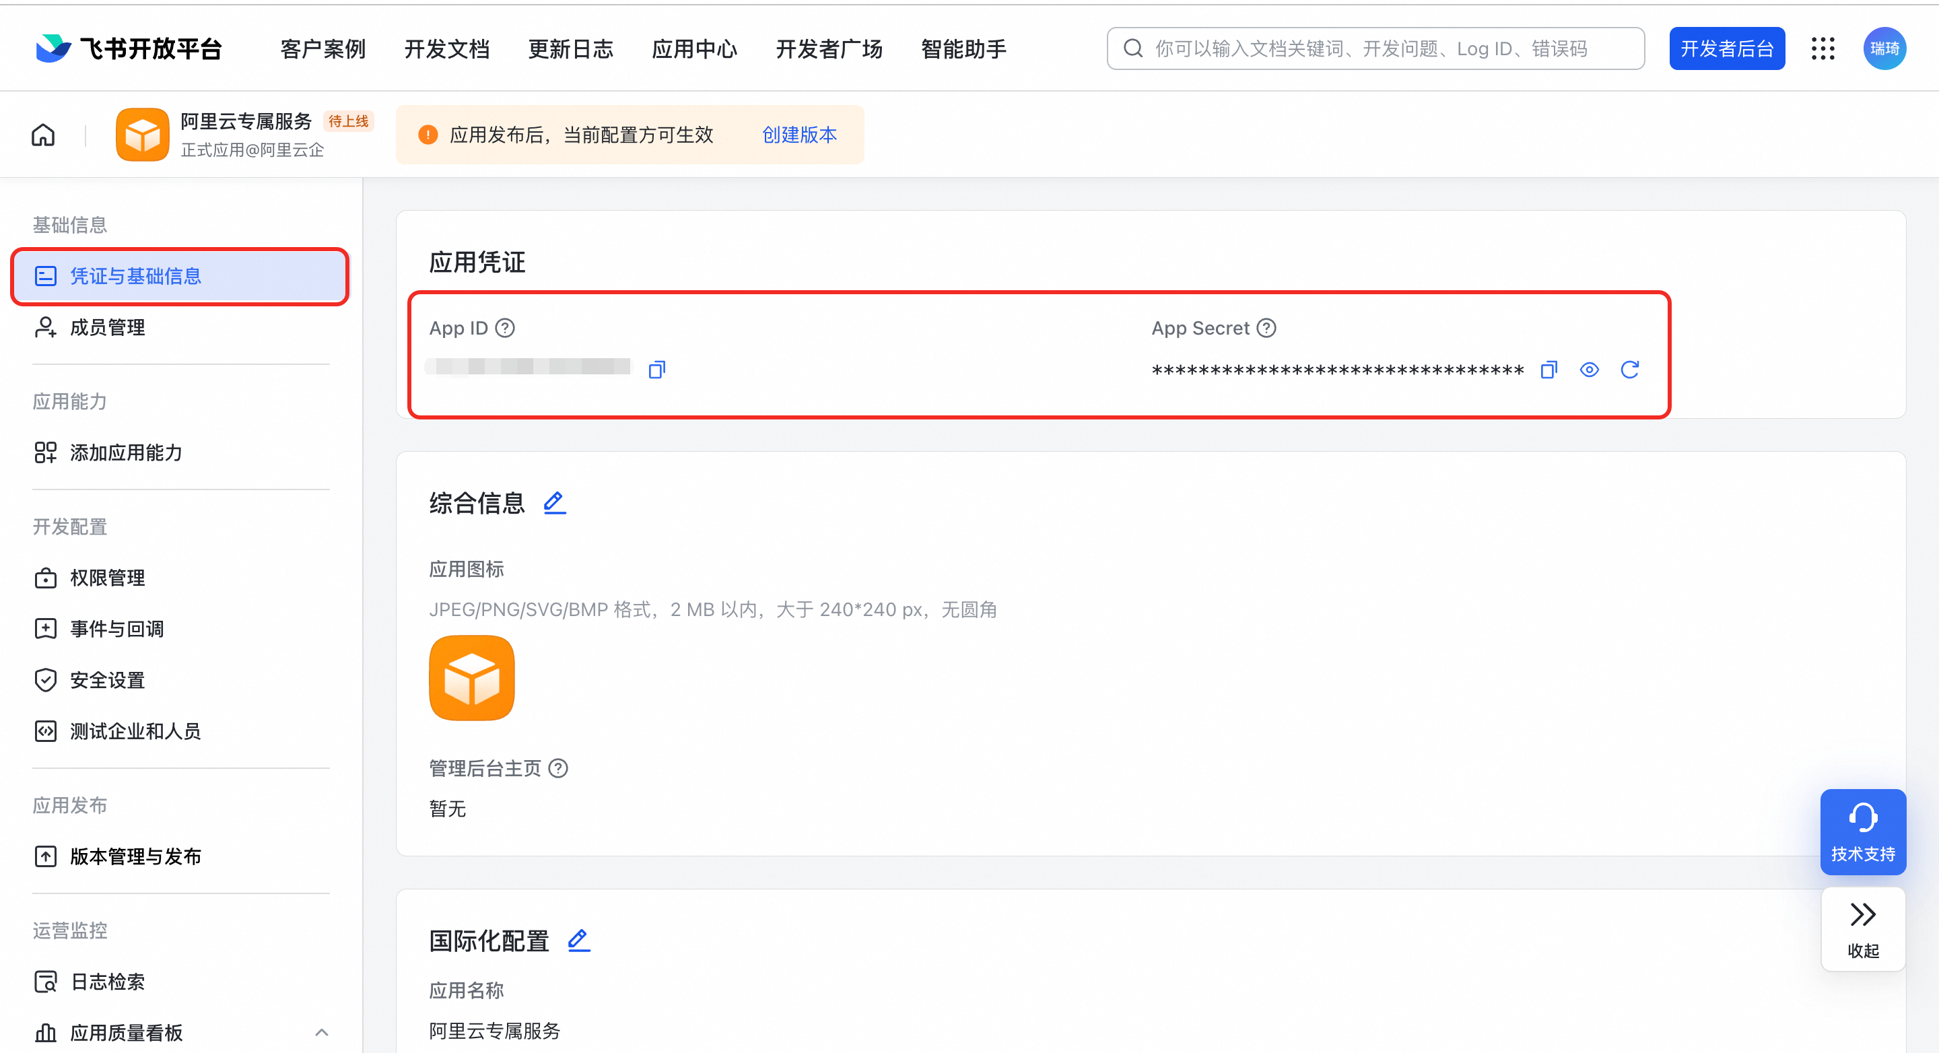Copy the App ID value
This screenshot has width=1939, height=1053.
(x=656, y=370)
